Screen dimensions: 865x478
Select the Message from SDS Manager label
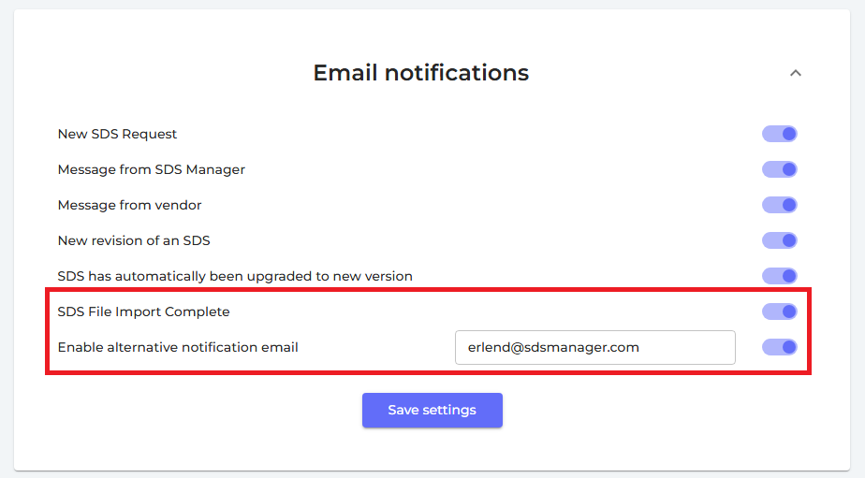(151, 169)
